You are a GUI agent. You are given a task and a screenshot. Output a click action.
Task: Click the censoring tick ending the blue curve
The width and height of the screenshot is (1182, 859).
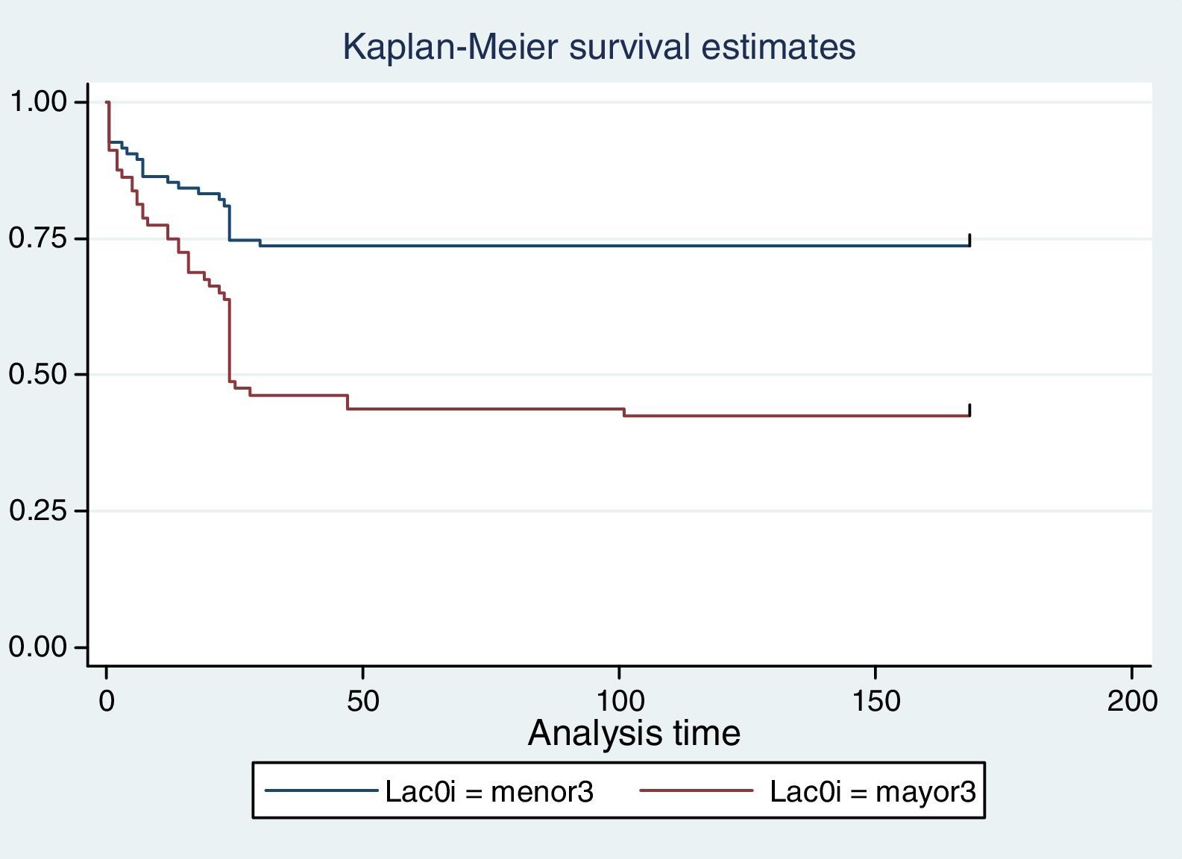click(x=969, y=240)
